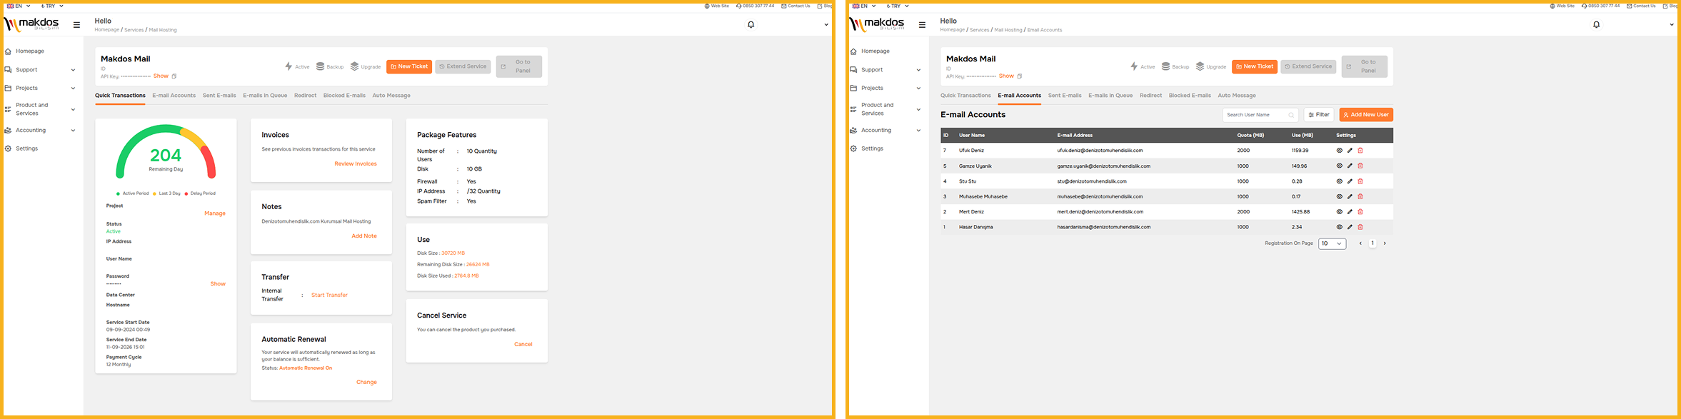Screen dimensions: 1681x419
Task: Switch to Sent E-mails tab on Quick Transactions page
Action: click(x=219, y=96)
